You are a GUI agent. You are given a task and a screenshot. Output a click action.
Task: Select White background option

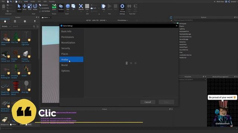coord(13,125)
